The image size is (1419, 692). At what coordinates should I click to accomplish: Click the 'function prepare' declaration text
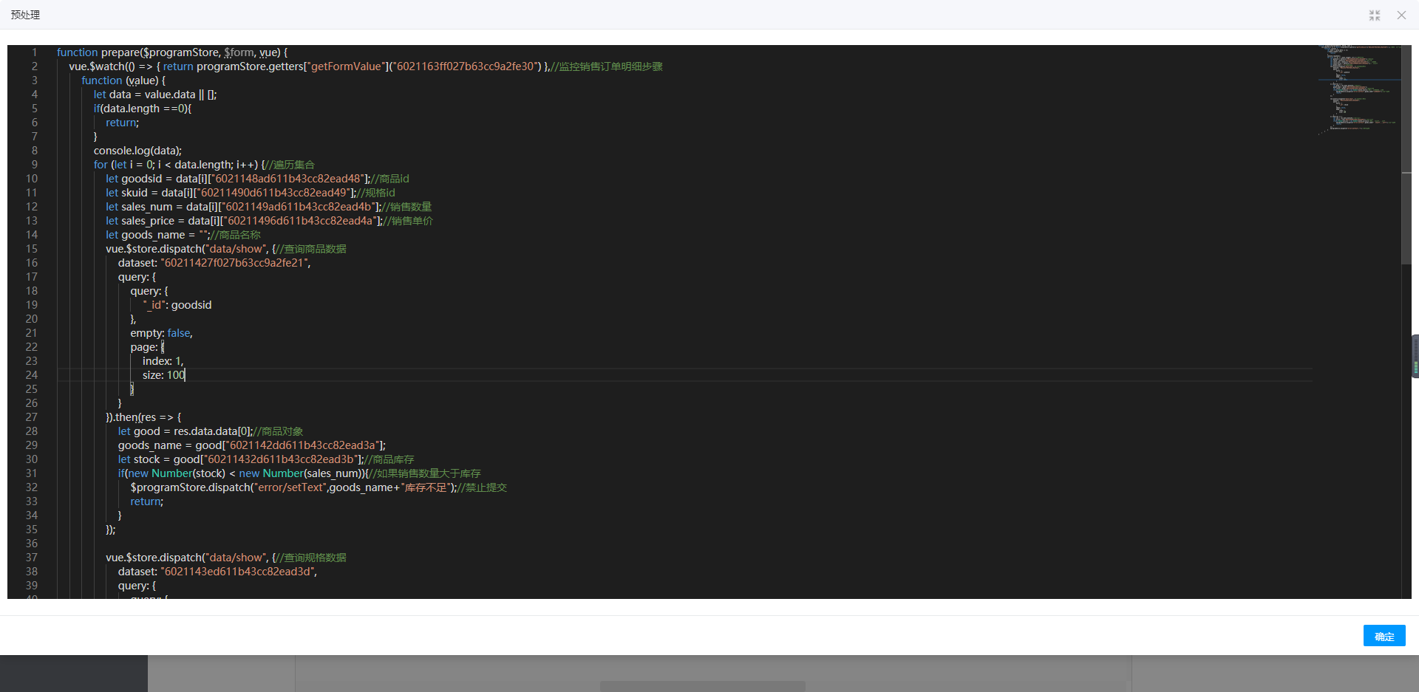point(172,52)
